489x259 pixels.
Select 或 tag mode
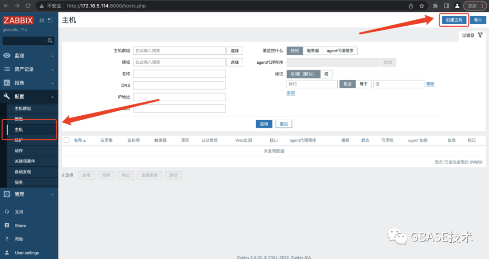point(326,74)
